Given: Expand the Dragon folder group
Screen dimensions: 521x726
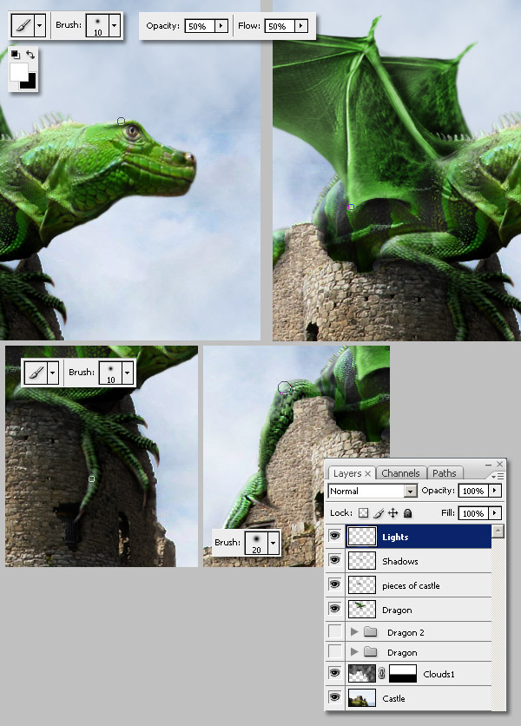Looking at the screenshot, I should tap(354, 652).
